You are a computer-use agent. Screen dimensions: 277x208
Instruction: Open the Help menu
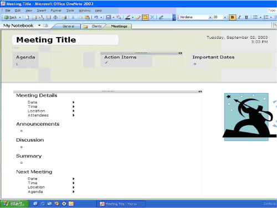click(99, 11)
